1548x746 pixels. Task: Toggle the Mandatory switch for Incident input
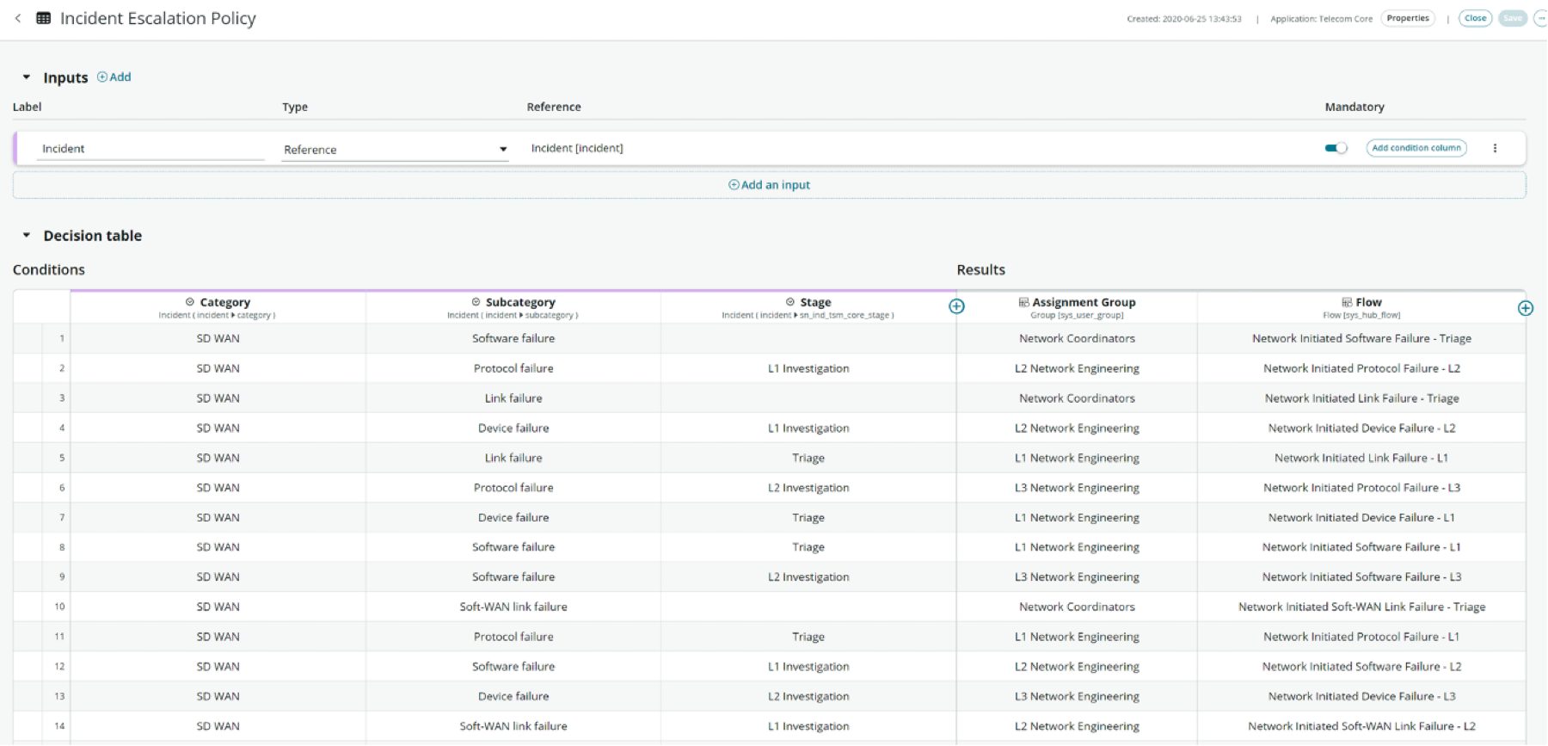[x=1336, y=148]
